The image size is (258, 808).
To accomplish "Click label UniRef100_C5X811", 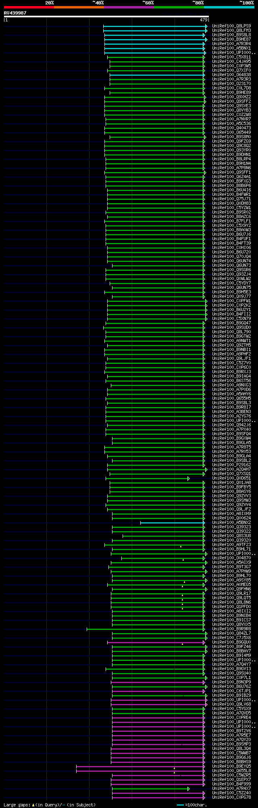I will (x=231, y=57).
